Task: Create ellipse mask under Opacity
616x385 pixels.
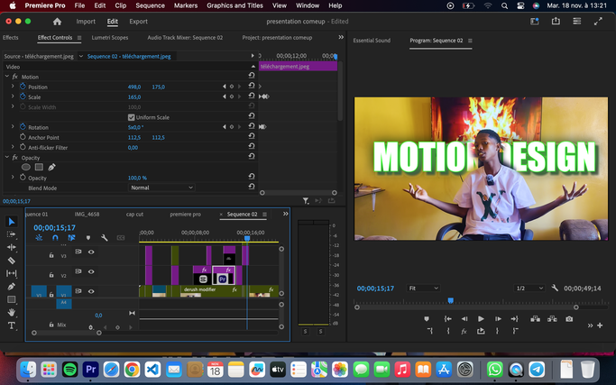Action: (x=25, y=167)
